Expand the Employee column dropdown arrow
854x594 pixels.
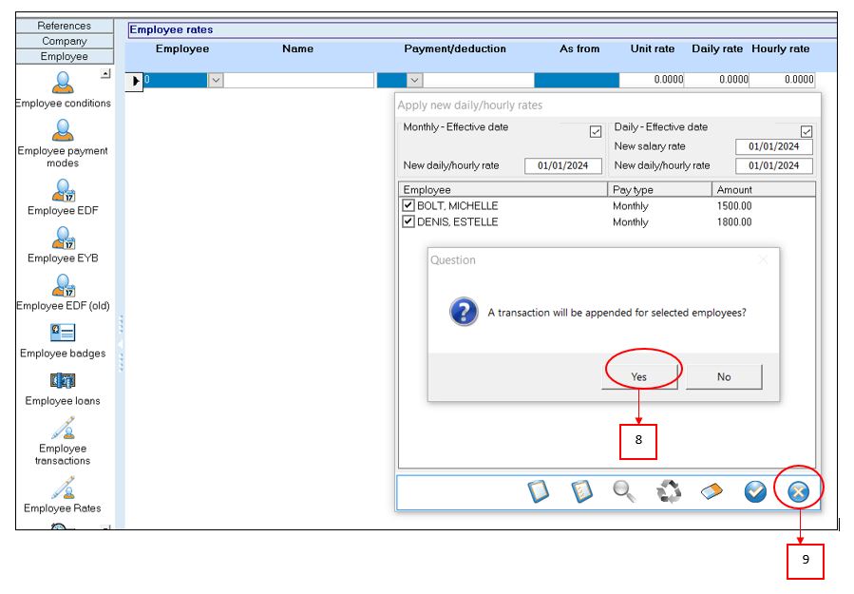pyautogui.click(x=216, y=81)
